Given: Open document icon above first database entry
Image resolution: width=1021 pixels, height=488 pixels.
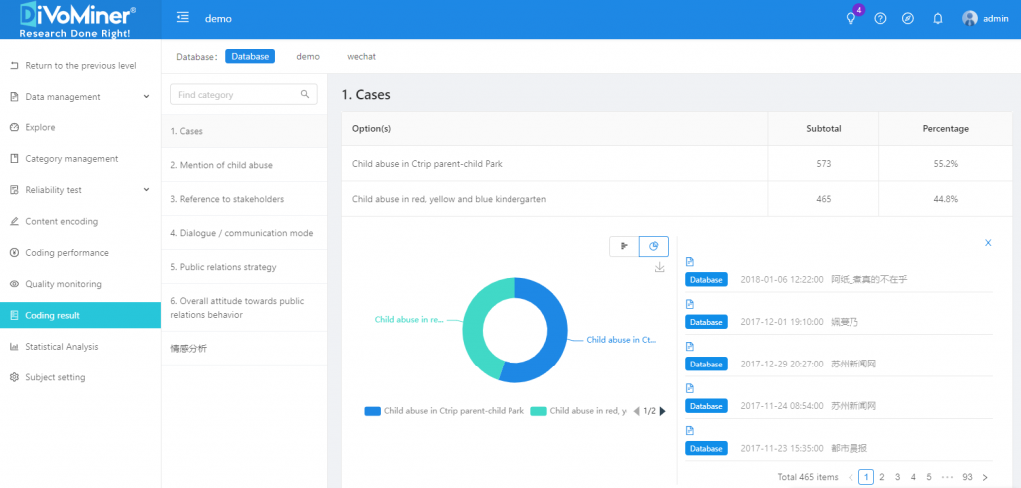Looking at the screenshot, I should tap(689, 262).
